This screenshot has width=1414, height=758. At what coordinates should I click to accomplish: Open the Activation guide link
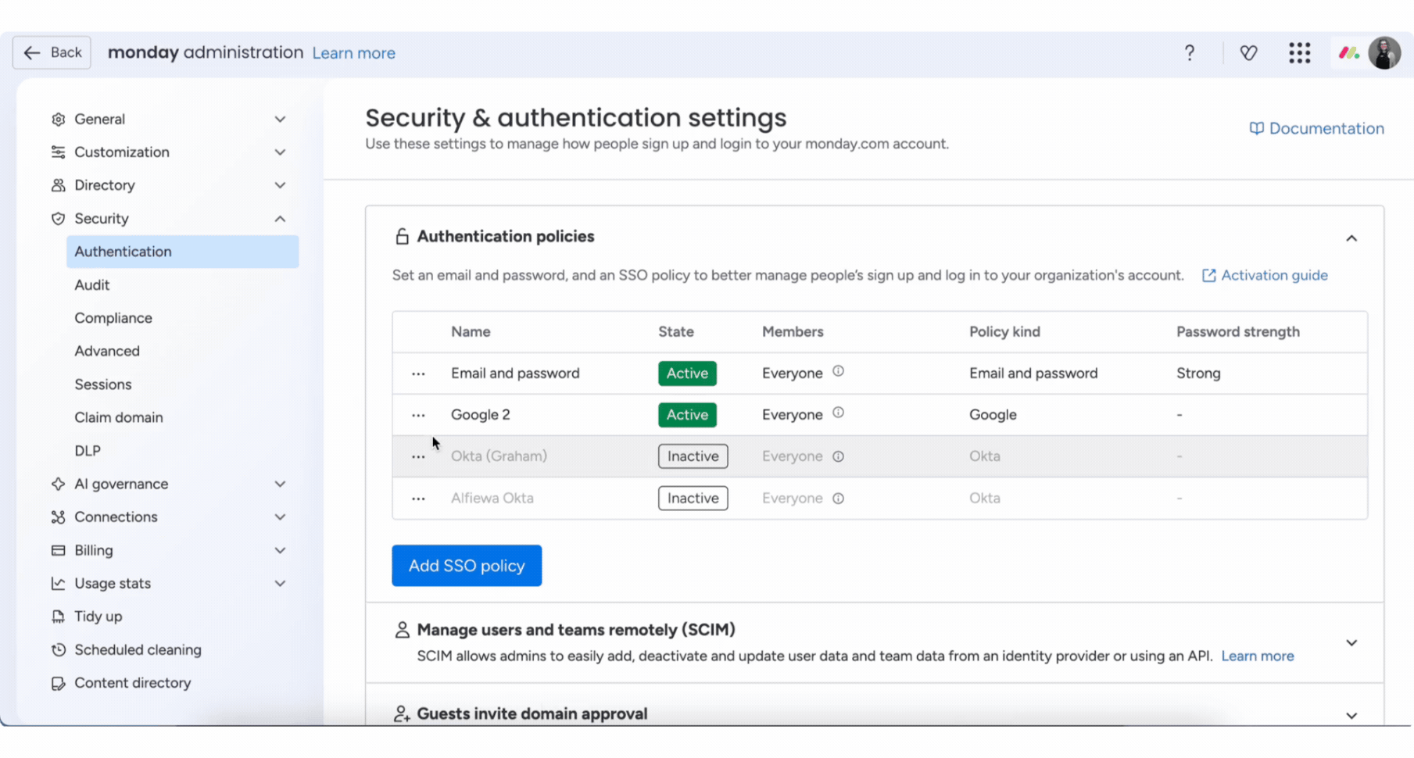pyautogui.click(x=1265, y=275)
